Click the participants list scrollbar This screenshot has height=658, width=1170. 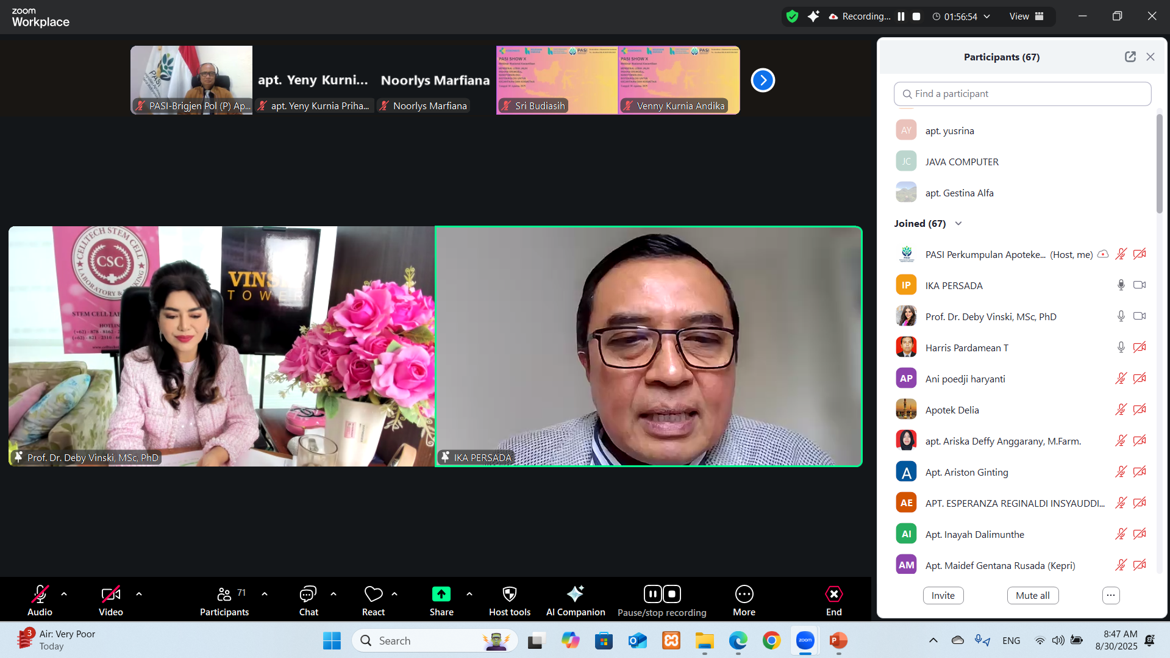pos(1159,165)
